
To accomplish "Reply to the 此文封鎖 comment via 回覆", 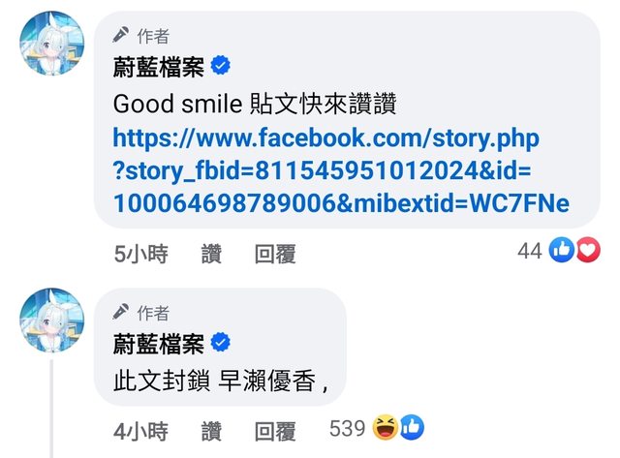I will [275, 431].
